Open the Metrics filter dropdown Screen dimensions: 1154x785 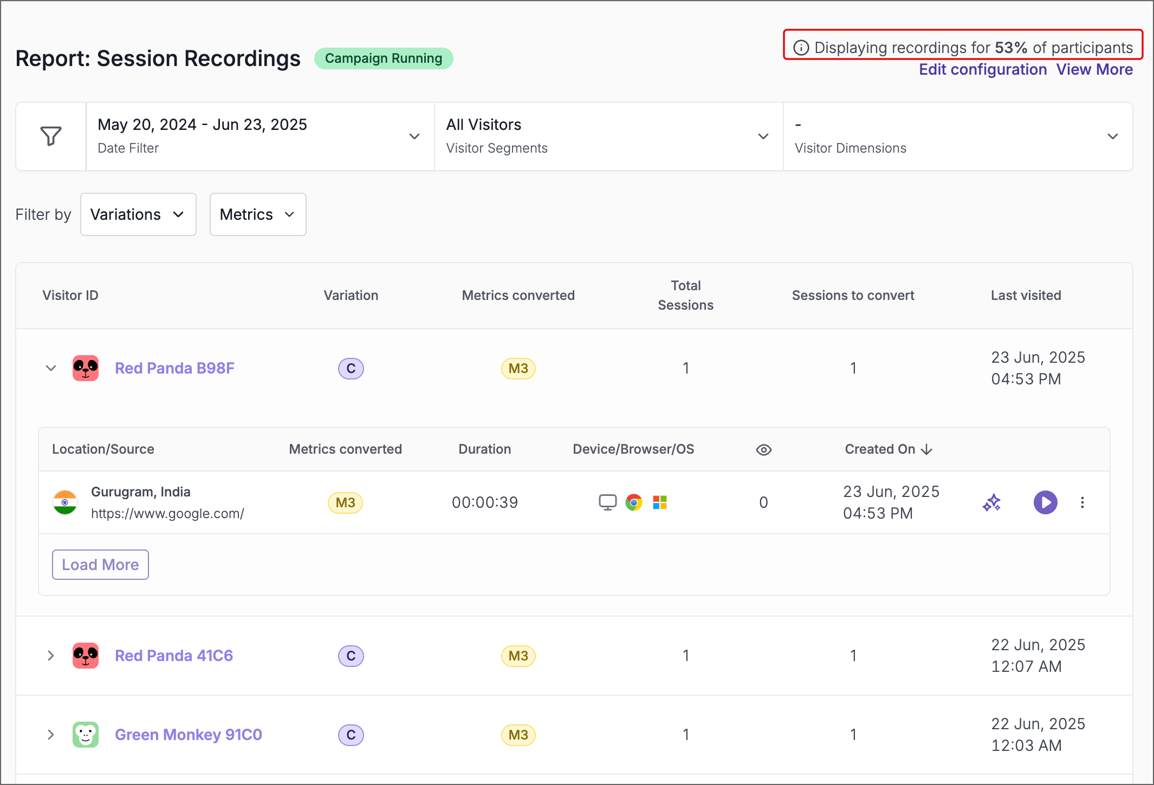[258, 214]
